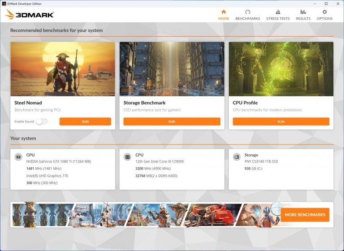Click the Storage Benchmark title
This screenshot has height=251, width=344.
(x=144, y=103)
